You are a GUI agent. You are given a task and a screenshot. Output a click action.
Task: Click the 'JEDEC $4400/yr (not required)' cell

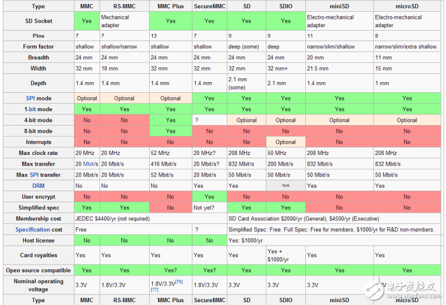tap(150, 218)
